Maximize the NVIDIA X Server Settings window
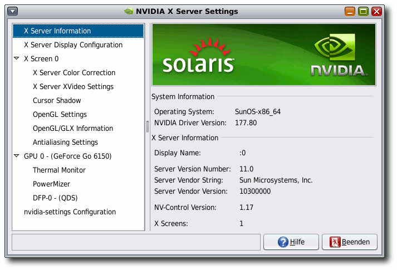This screenshot has width=397, height=270. click(363, 11)
